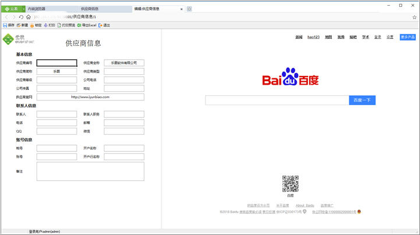This screenshot has width=420, height=235.
Task: Click the 登录 link on Baidu
Action: coord(378,37)
